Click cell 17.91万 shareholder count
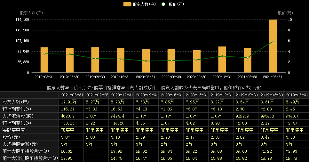Screen dimensions: 309x162 pos(68,102)
